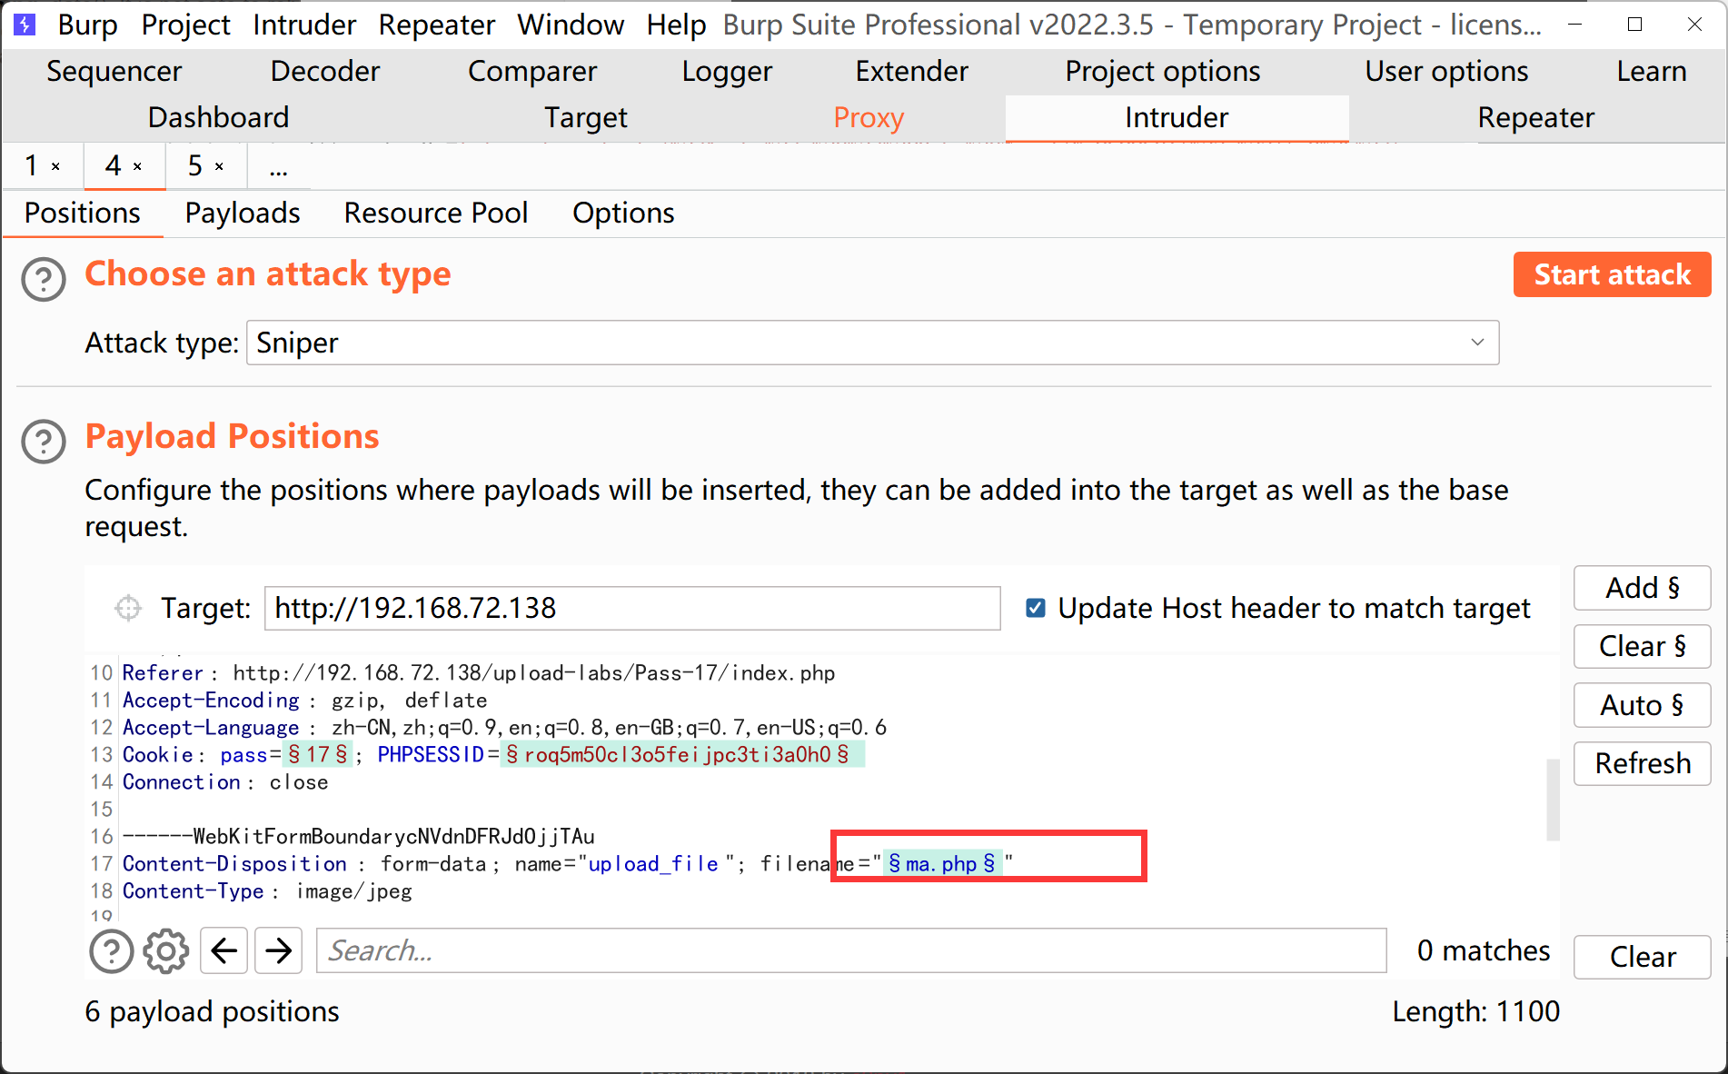This screenshot has height=1074, width=1728.
Task: Switch to the Sequencer tab
Action: point(114,71)
